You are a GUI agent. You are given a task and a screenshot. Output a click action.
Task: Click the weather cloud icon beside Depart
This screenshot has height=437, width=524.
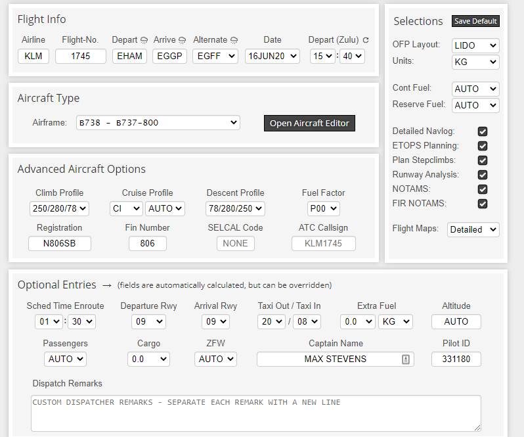coord(144,40)
